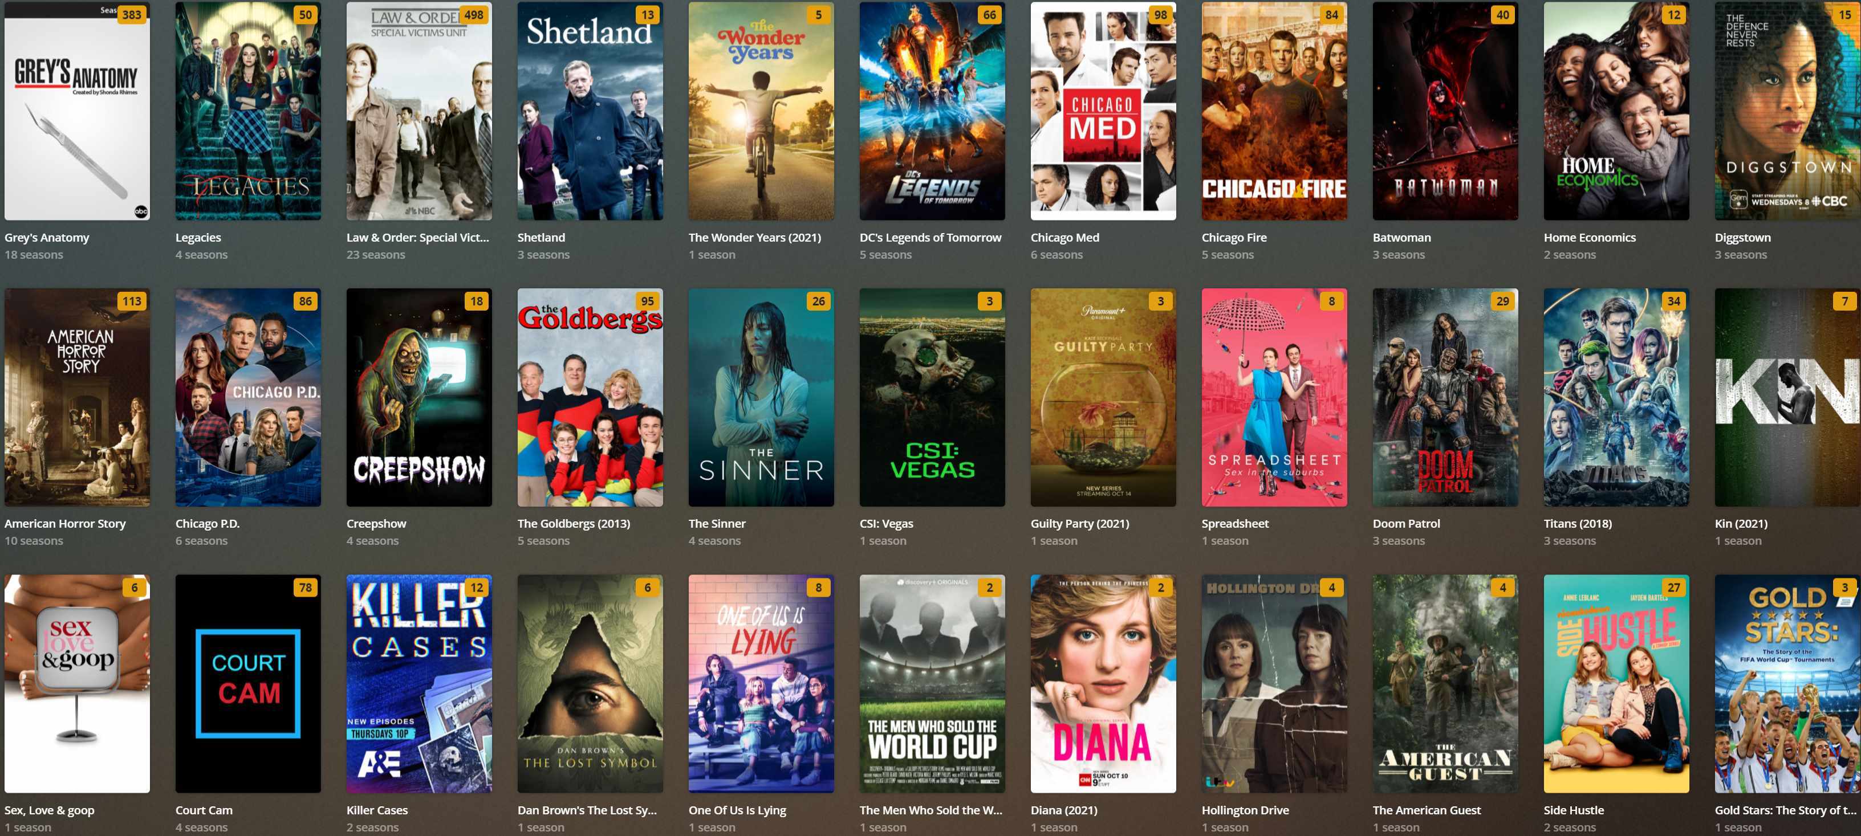Select the CSI: Vegas poster
Image resolution: width=1861 pixels, height=836 pixels.
932,397
